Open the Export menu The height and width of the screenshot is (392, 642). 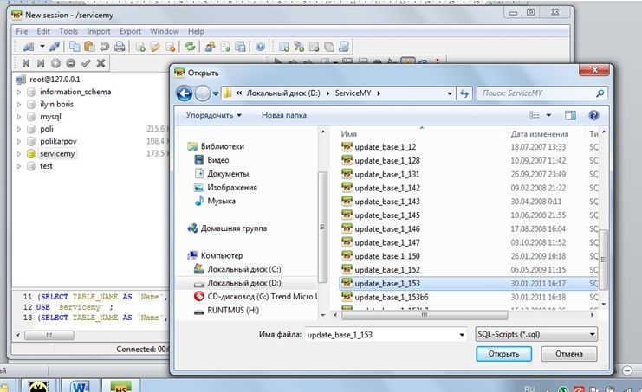click(x=130, y=31)
